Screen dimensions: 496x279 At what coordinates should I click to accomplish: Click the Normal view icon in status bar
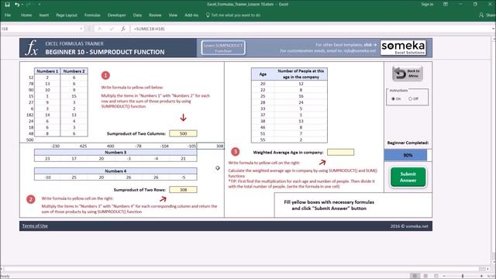(415, 276)
